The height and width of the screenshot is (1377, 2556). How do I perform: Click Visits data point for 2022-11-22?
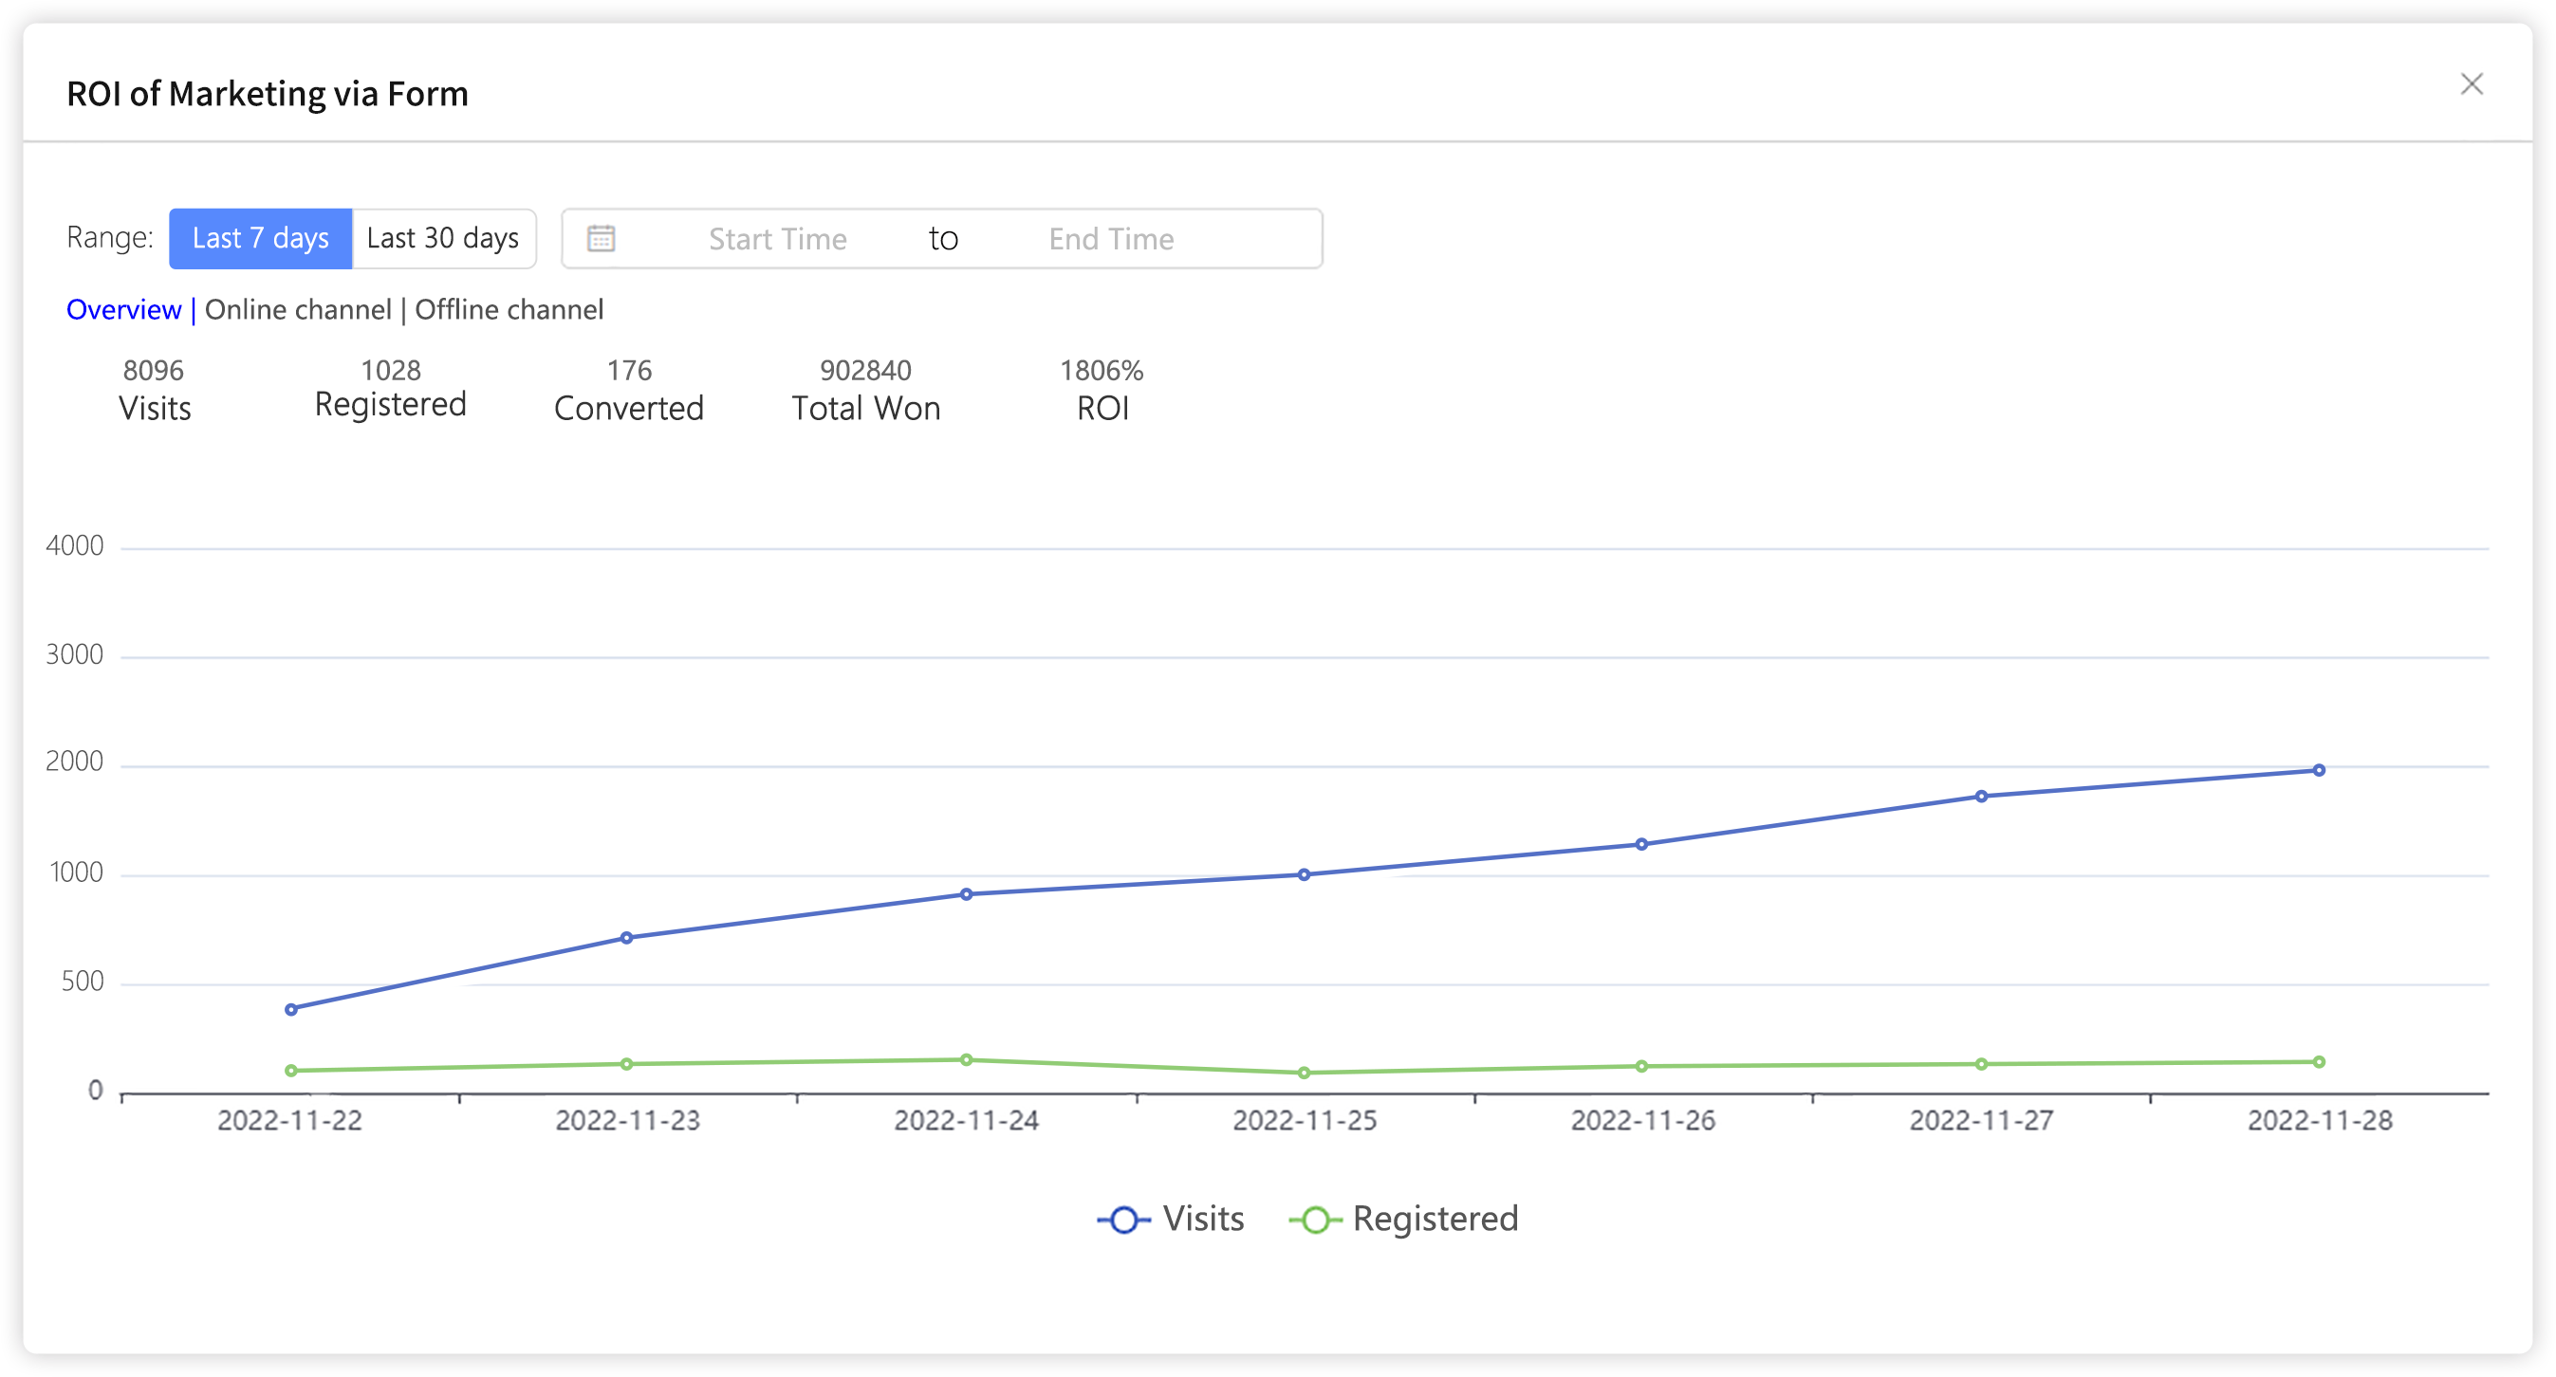pos(290,1010)
